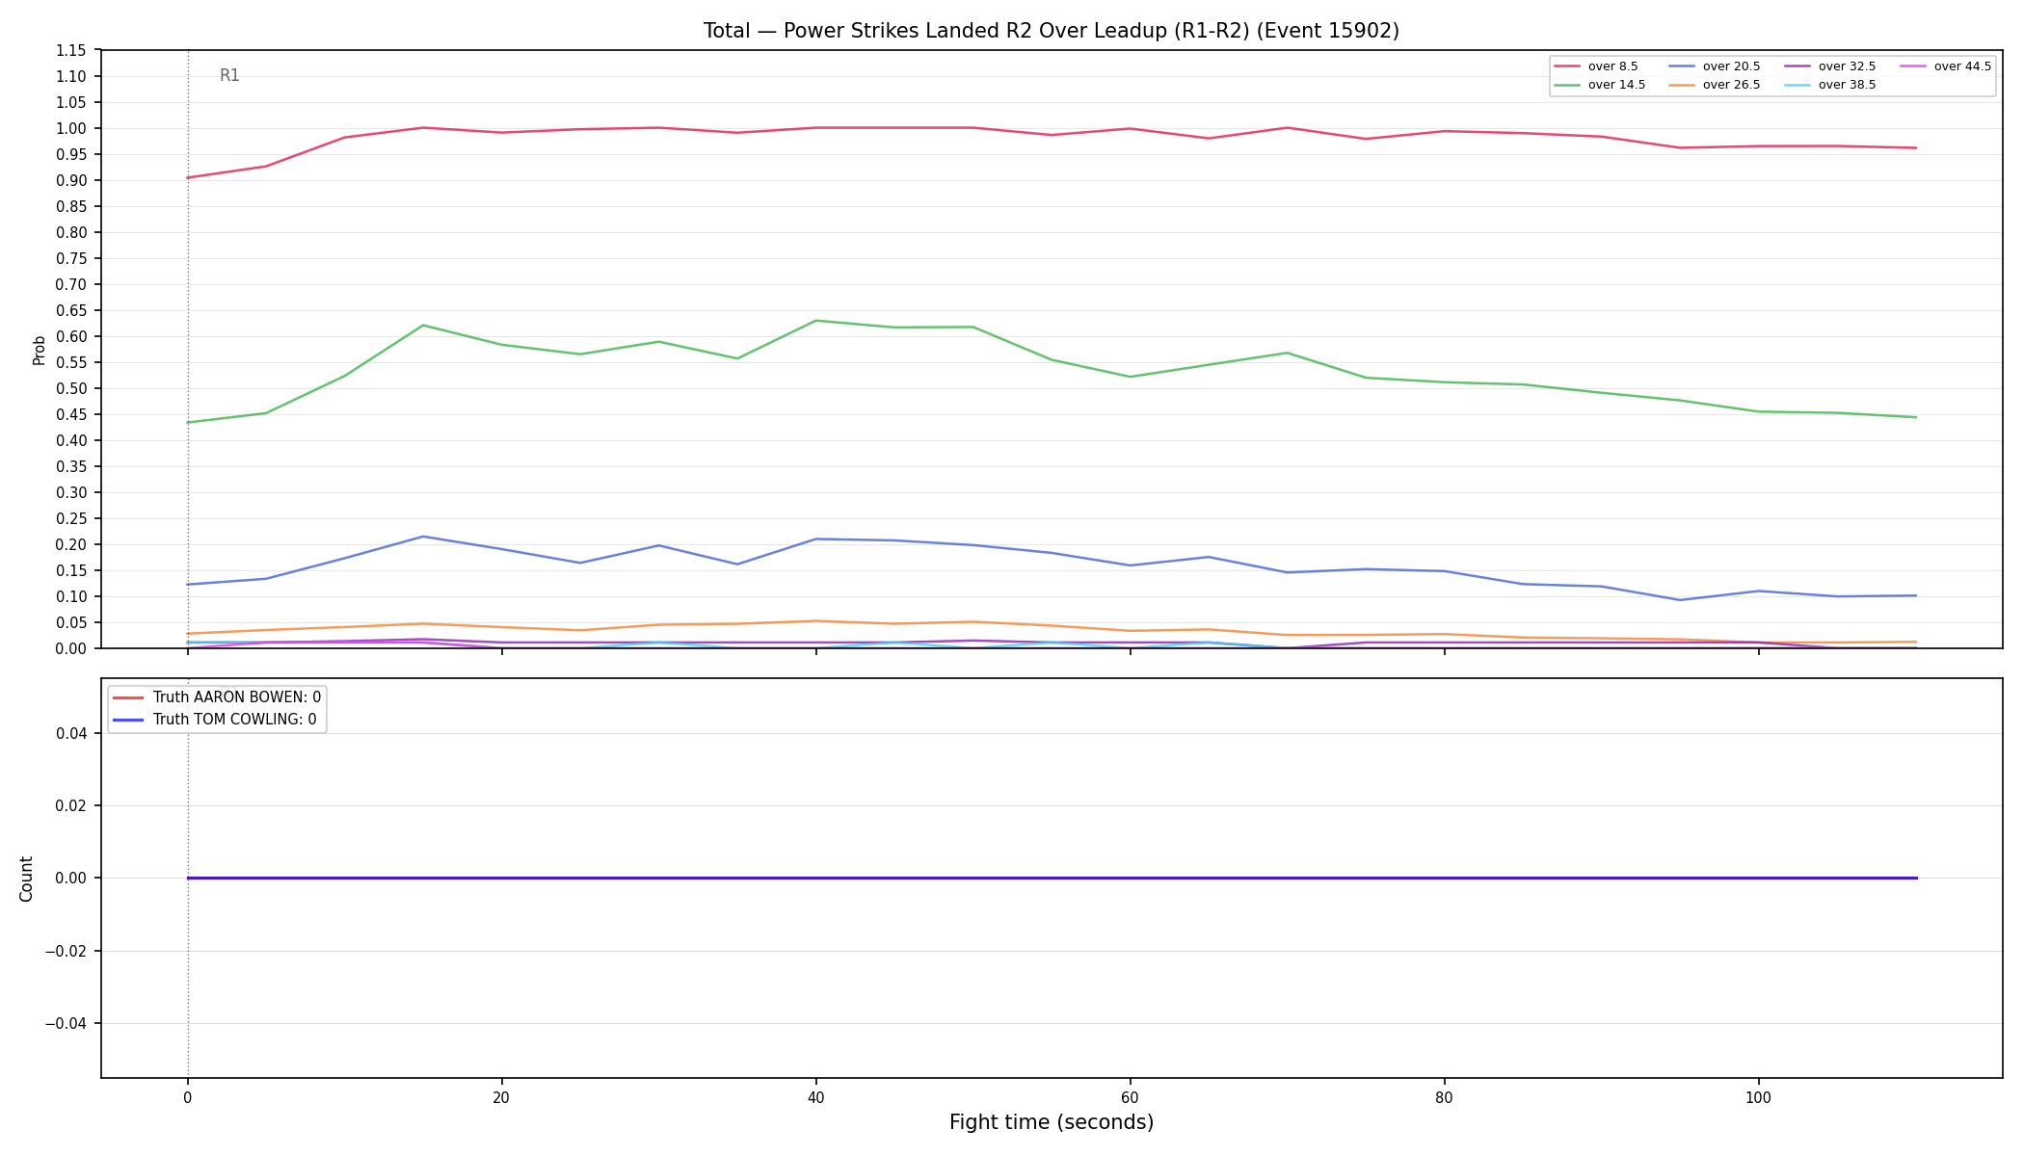Click the x-axis tick label 40
2024x1156 pixels.
[x=815, y=1097]
